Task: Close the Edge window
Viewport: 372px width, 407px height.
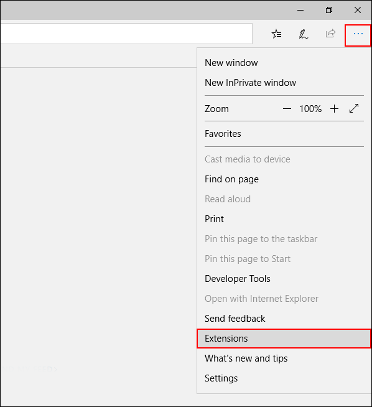Action: [x=358, y=10]
